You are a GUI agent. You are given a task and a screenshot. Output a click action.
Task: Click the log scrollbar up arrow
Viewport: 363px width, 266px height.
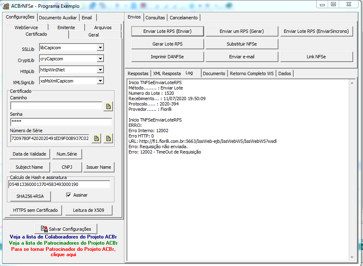tap(352, 83)
